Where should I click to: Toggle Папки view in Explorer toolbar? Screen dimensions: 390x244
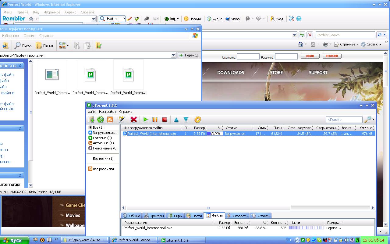[44, 45]
